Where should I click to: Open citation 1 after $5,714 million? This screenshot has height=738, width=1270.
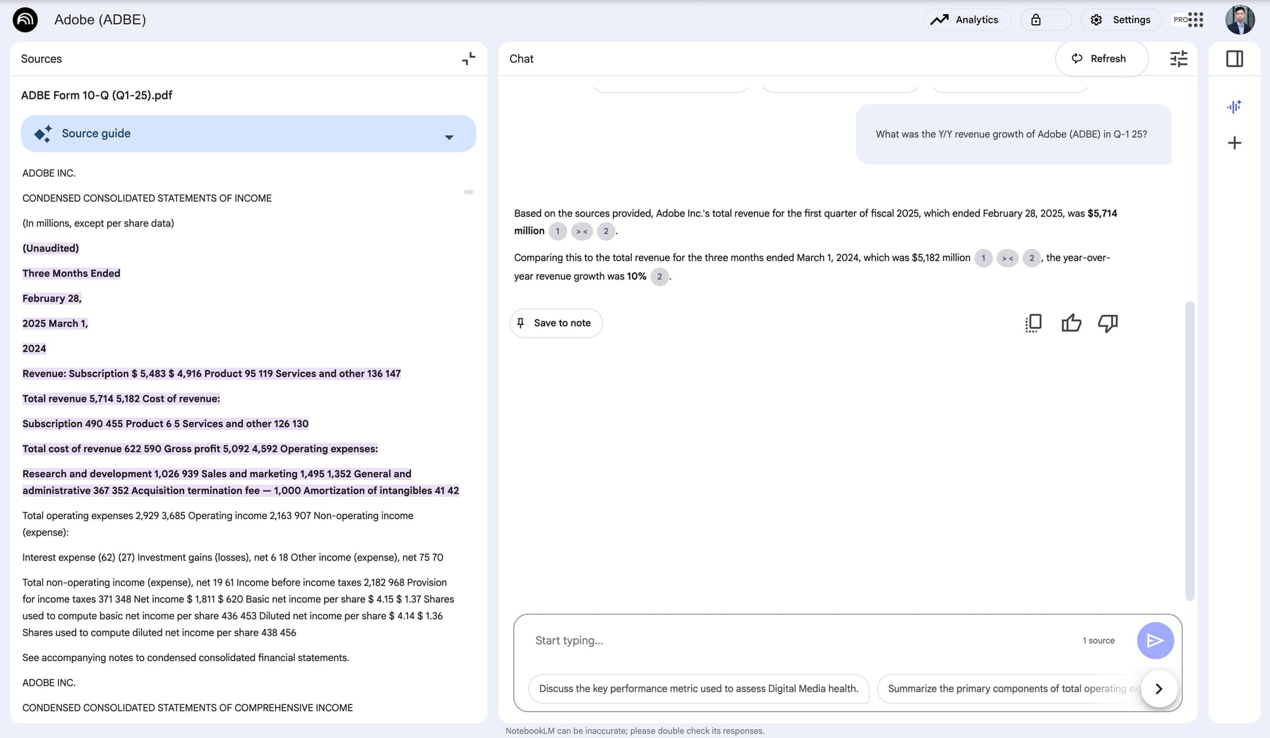point(558,231)
